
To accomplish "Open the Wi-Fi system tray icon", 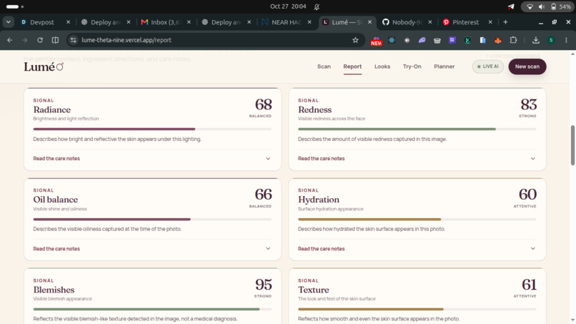I will (x=530, y=6).
